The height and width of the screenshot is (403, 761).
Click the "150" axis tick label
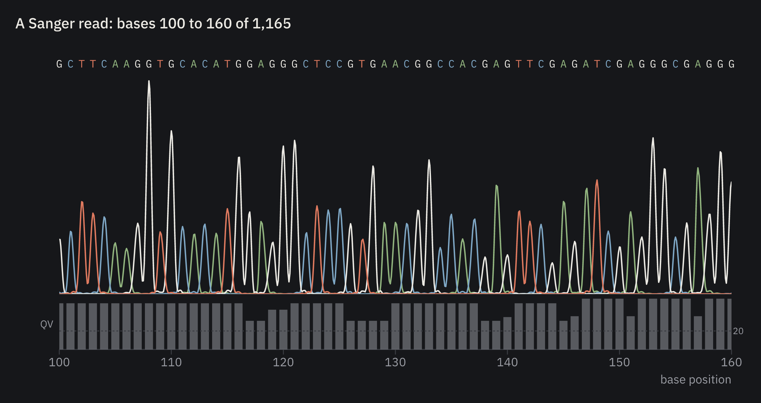[x=619, y=362]
